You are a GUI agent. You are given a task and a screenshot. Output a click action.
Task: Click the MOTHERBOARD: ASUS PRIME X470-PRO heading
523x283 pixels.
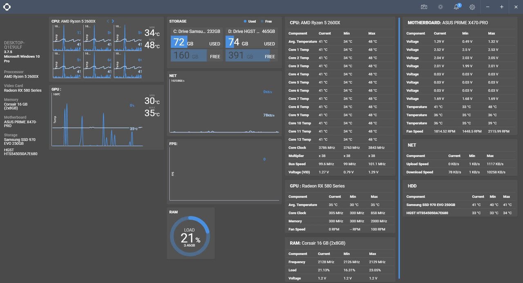tap(448, 23)
